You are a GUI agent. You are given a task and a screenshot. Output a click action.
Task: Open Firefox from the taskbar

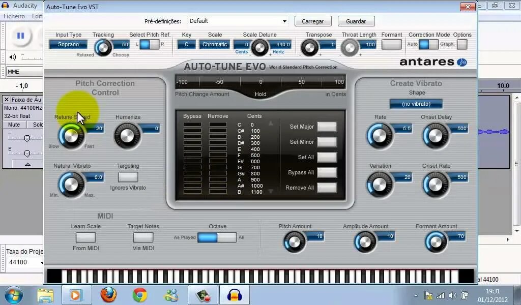coord(108,295)
